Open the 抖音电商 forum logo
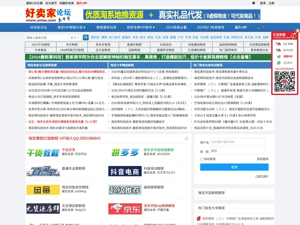 125,171
